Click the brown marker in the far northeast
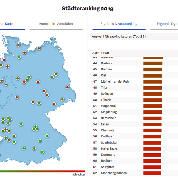 (x=39, y=48)
